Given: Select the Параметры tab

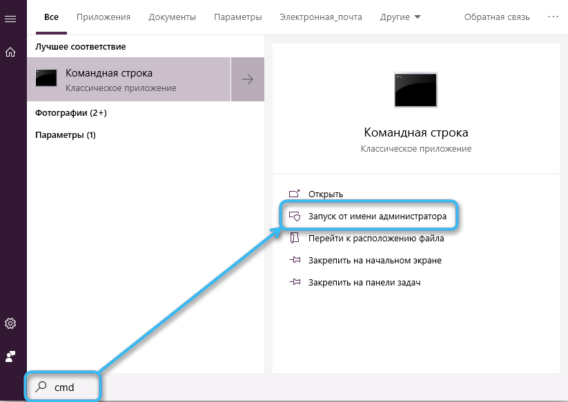Looking at the screenshot, I should coord(237,17).
